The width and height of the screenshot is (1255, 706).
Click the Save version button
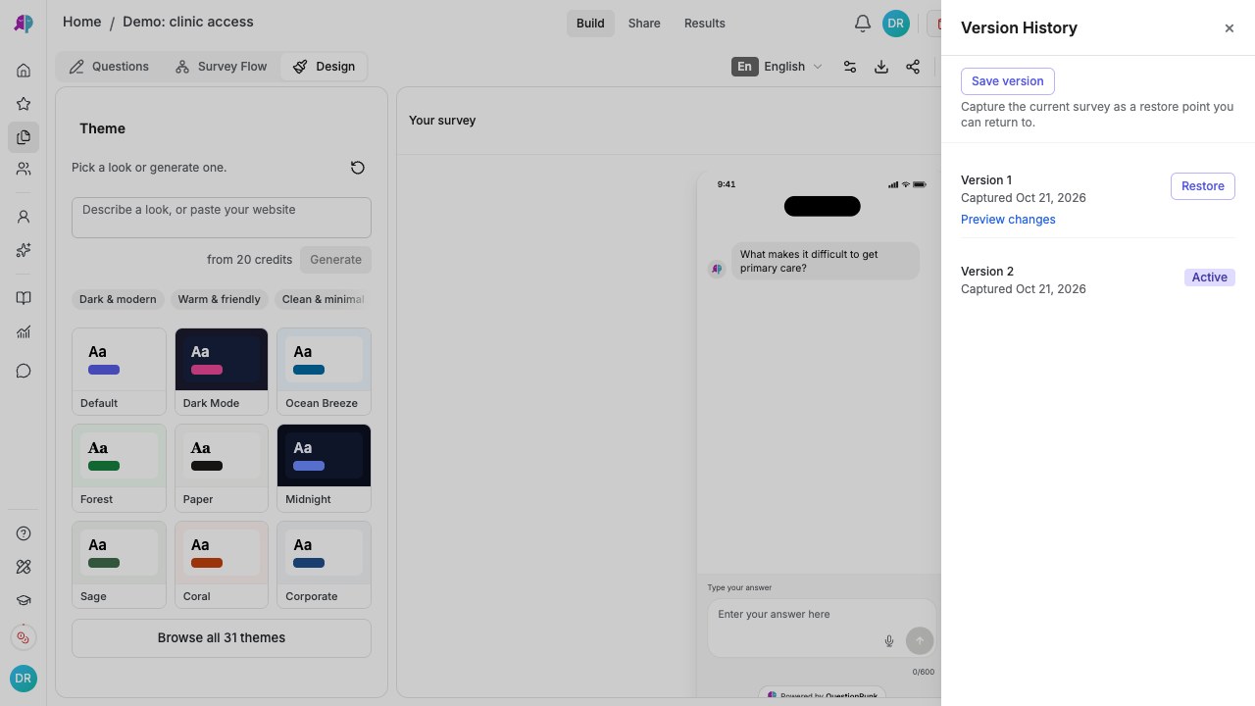tap(1008, 81)
